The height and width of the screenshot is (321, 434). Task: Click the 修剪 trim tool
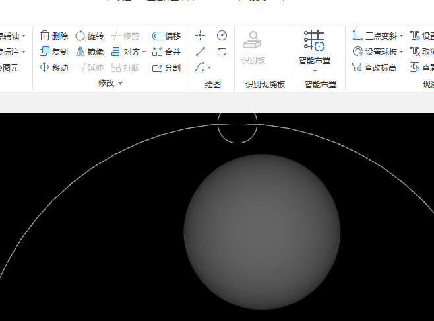click(x=125, y=36)
